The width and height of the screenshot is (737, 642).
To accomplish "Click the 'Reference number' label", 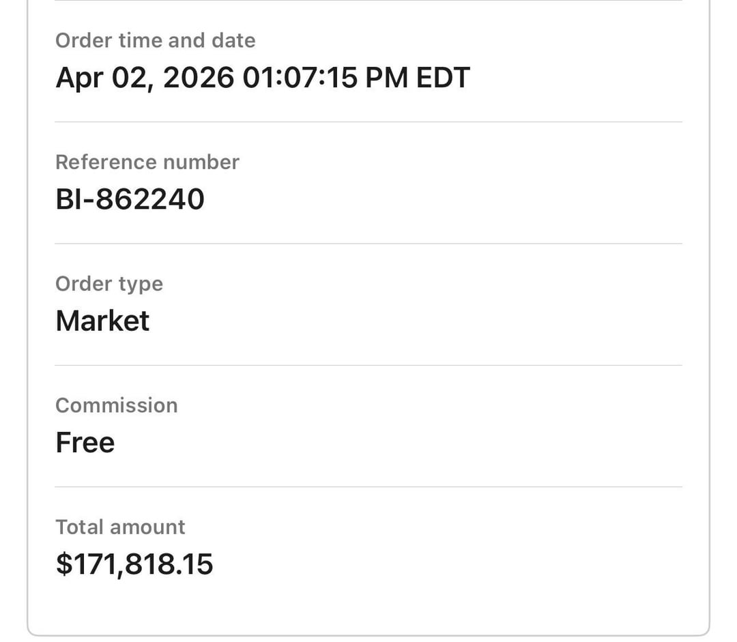I will 147,162.
